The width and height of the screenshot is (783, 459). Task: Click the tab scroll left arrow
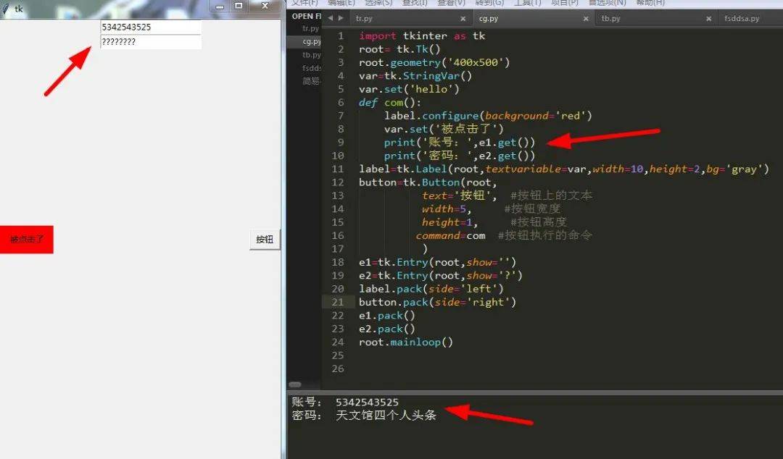[330, 18]
